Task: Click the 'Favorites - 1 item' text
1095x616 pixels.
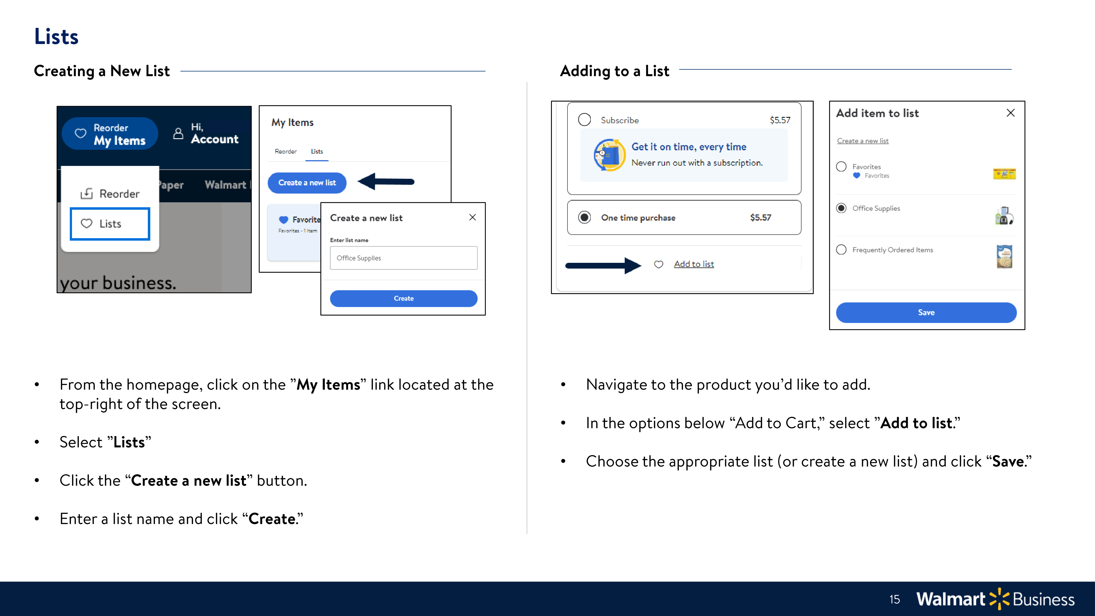Action: click(298, 231)
